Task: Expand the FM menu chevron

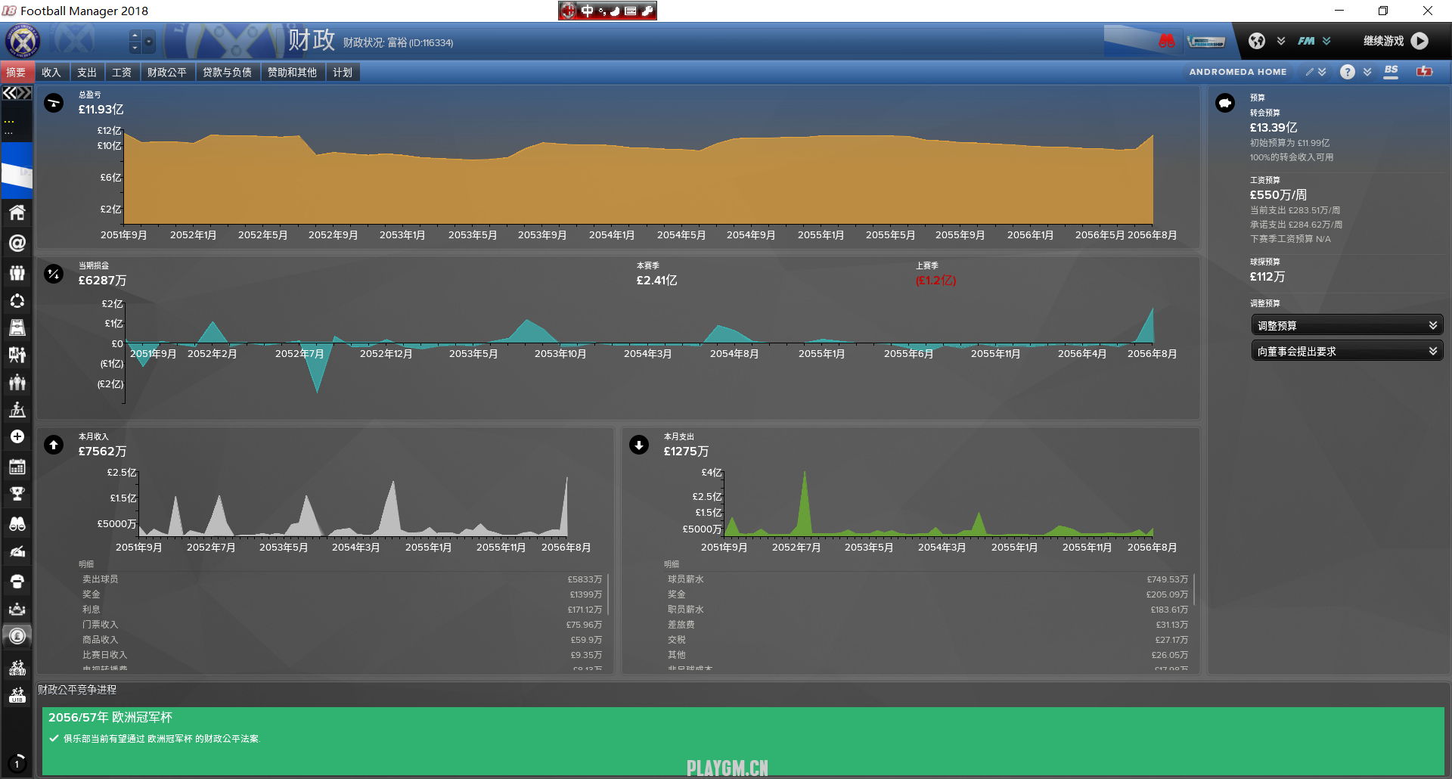Action: [x=1326, y=41]
